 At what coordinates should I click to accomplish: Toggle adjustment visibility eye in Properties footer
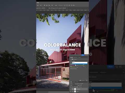tap(85, 80)
